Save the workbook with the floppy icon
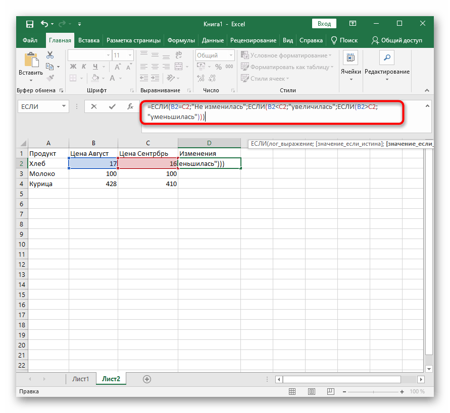 point(30,24)
